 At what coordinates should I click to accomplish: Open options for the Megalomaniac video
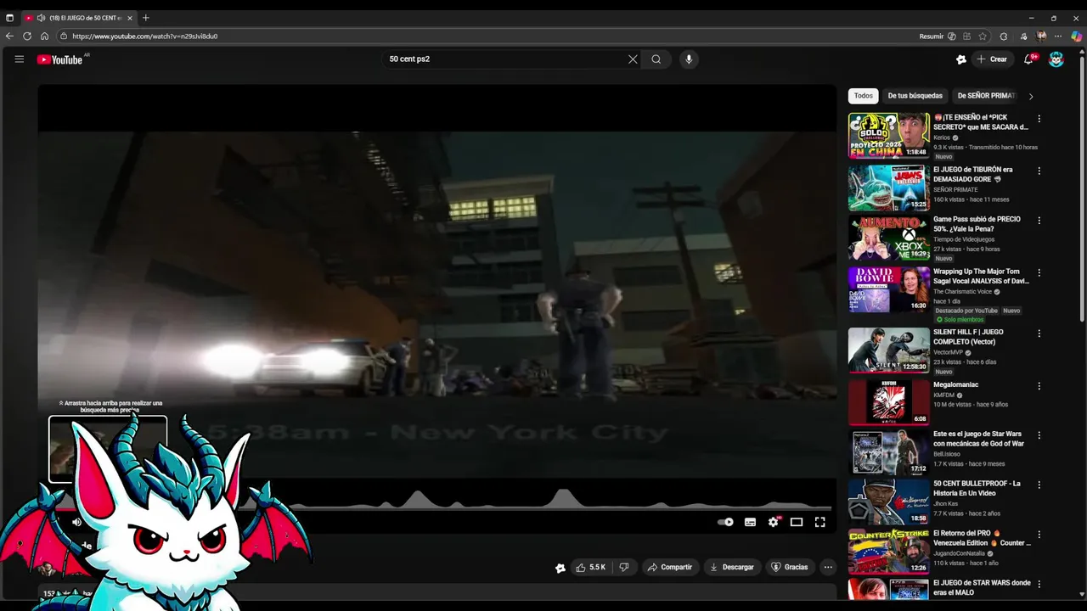click(1039, 386)
